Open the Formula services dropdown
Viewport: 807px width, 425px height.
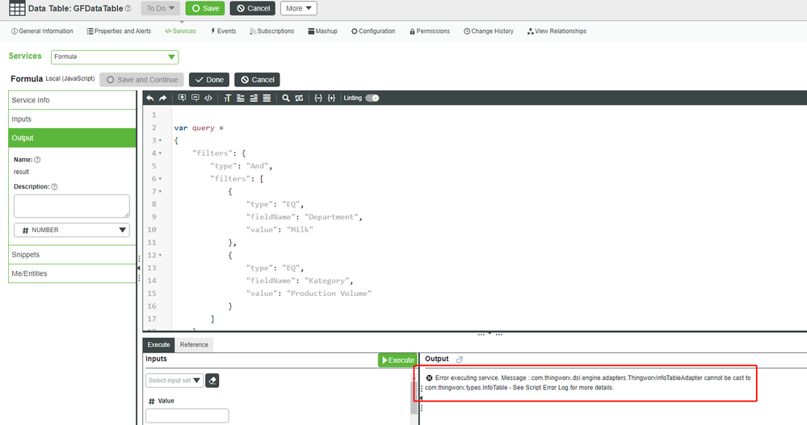pyautogui.click(x=115, y=57)
